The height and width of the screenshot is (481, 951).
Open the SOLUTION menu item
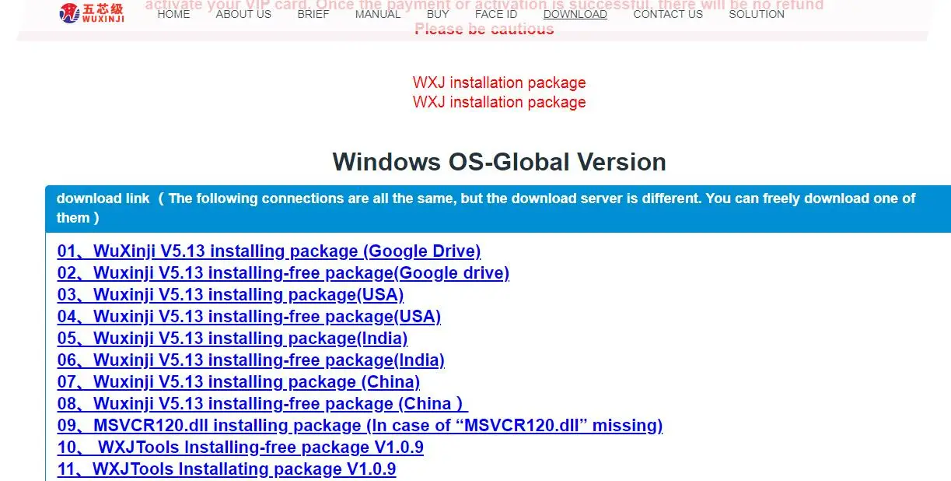click(757, 14)
